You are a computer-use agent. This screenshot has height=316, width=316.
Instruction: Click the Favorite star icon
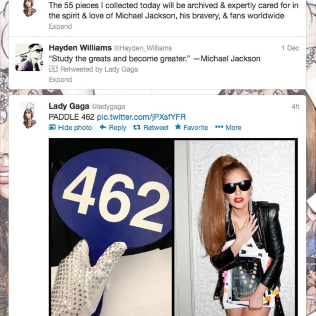tap(178, 127)
